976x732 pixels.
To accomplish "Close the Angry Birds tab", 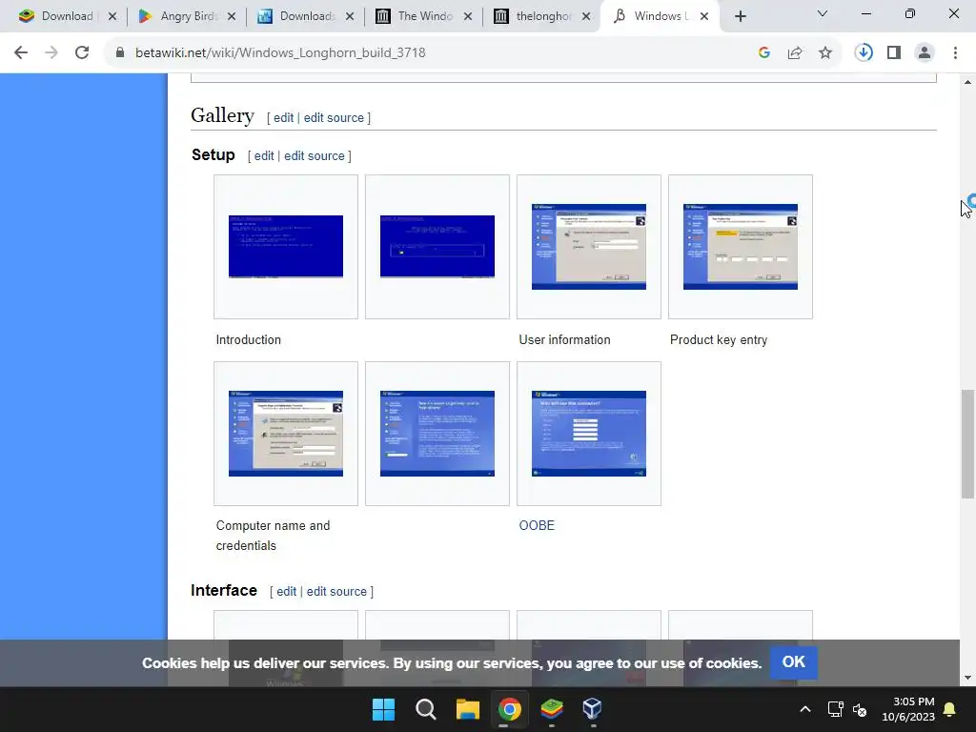I will (232, 17).
